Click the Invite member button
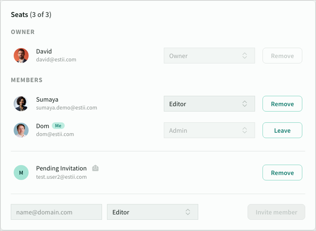Image resolution: width=316 pixels, height=231 pixels. pyautogui.click(x=276, y=212)
